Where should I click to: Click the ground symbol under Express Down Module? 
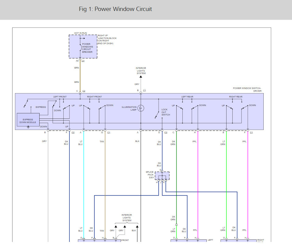tap(28, 127)
